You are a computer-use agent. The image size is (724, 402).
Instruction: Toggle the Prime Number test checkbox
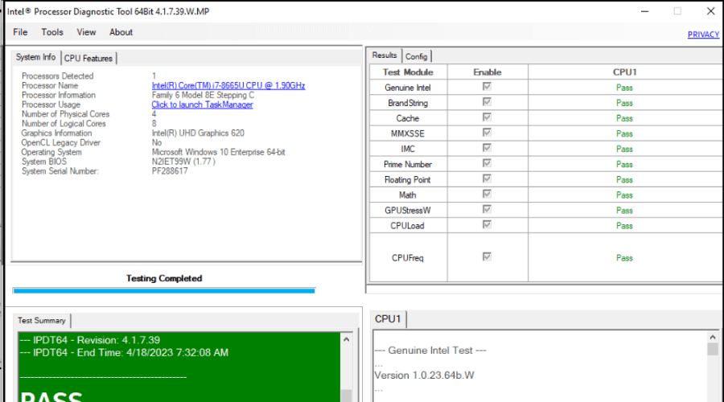pyautogui.click(x=487, y=163)
